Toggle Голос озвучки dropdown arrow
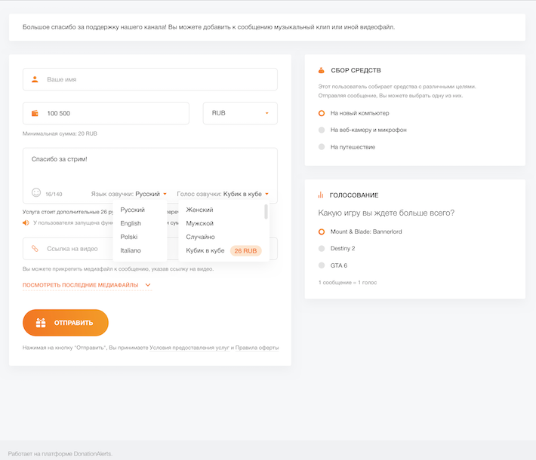536x460 pixels. coord(266,194)
